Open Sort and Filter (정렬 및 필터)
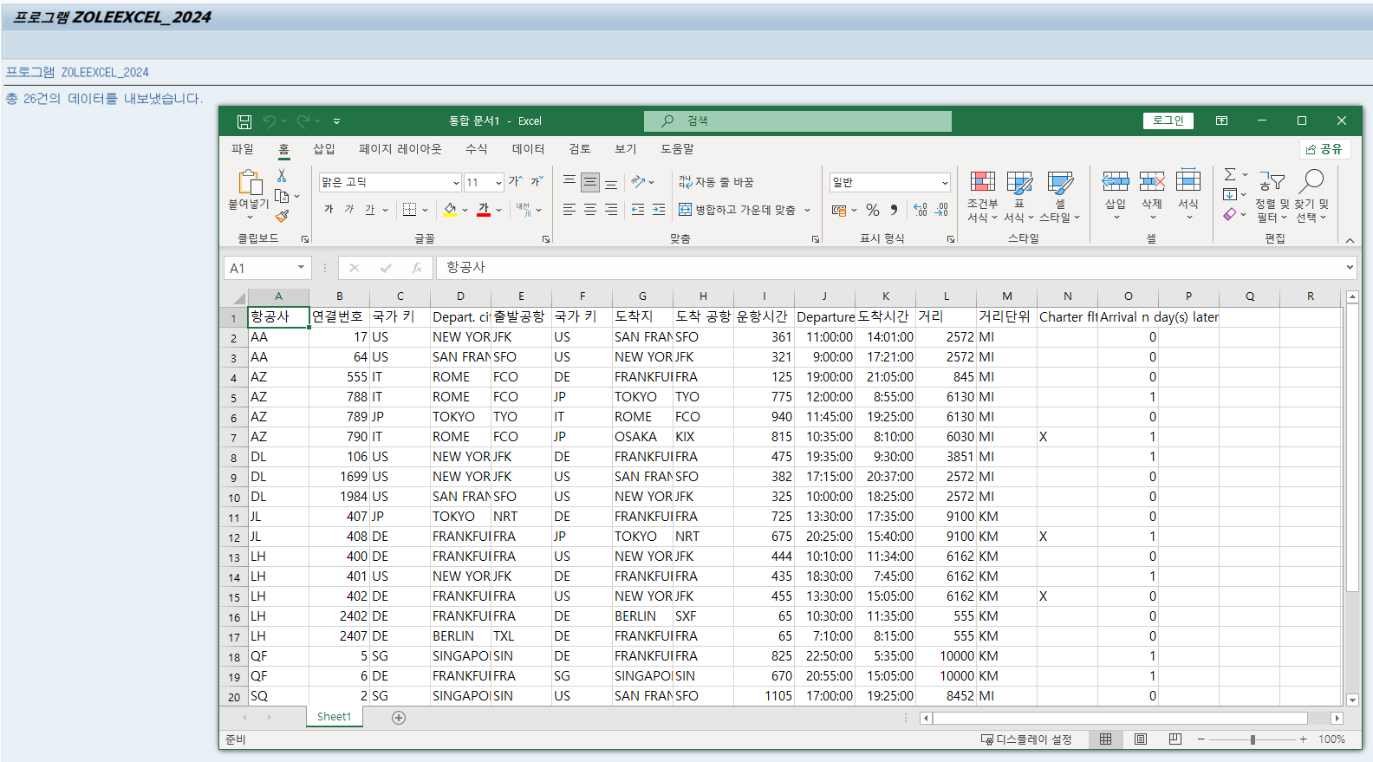 [x=1272, y=196]
